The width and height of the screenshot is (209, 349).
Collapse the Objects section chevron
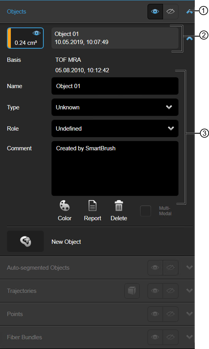tap(189, 12)
